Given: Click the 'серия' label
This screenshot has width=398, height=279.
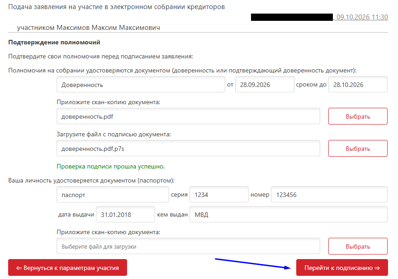Looking at the screenshot, I should (179, 195).
